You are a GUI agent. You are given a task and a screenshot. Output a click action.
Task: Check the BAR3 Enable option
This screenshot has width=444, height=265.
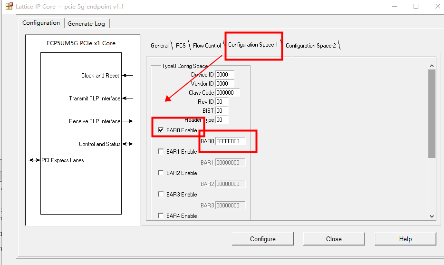click(161, 194)
